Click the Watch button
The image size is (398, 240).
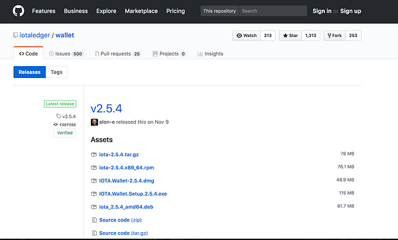[247, 36]
